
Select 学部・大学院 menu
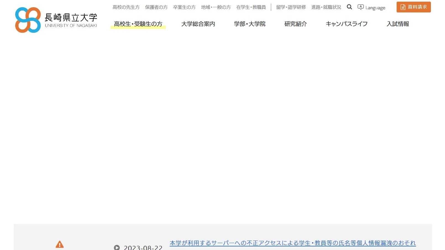[x=250, y=24]
